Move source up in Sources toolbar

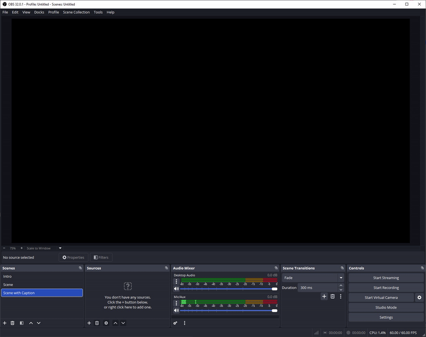(115, 323)
